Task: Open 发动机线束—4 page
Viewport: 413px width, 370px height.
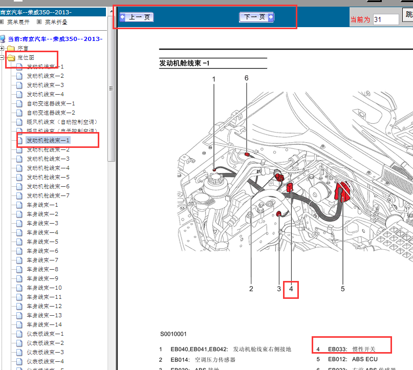Action: [46, 94]
